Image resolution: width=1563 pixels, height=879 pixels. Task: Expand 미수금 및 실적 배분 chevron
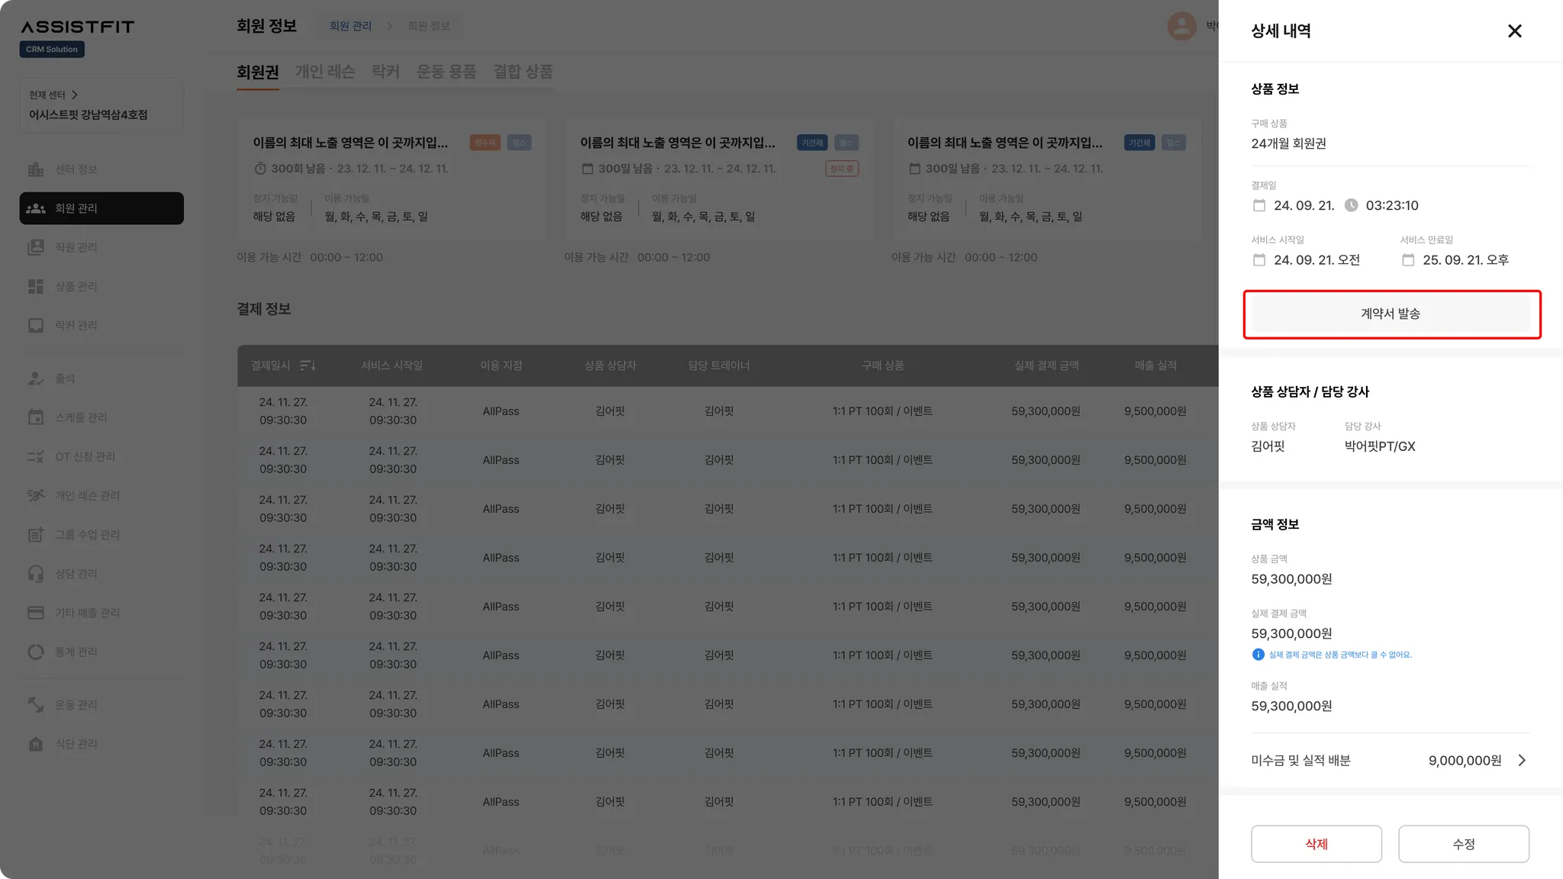click(1522, 760)
